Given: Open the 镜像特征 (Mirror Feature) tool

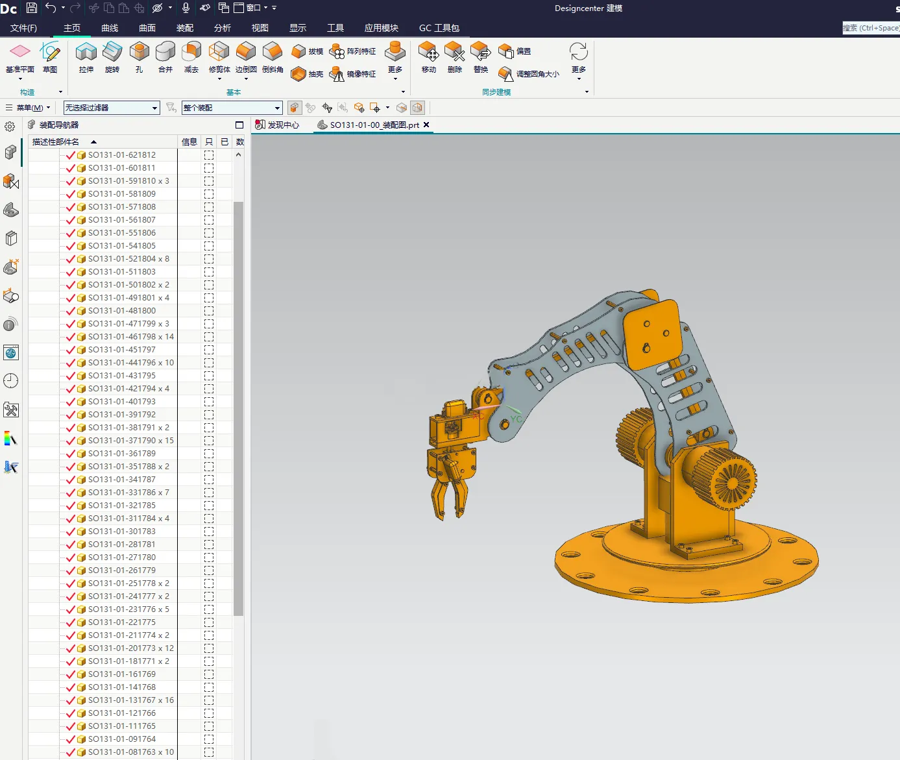Looking at the screenshot, I should pos(353,74).
